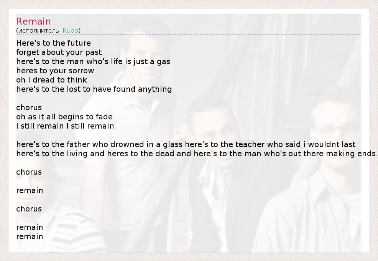The image size is (378, 261).
Task: Select the line 'forget about your past'
Action: point(59,52)
